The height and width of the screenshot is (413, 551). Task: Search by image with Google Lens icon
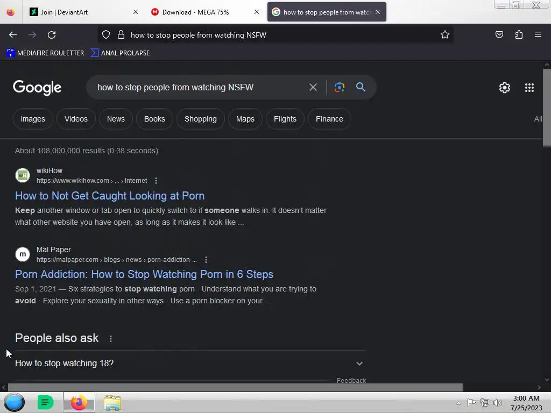coord(339,87)
